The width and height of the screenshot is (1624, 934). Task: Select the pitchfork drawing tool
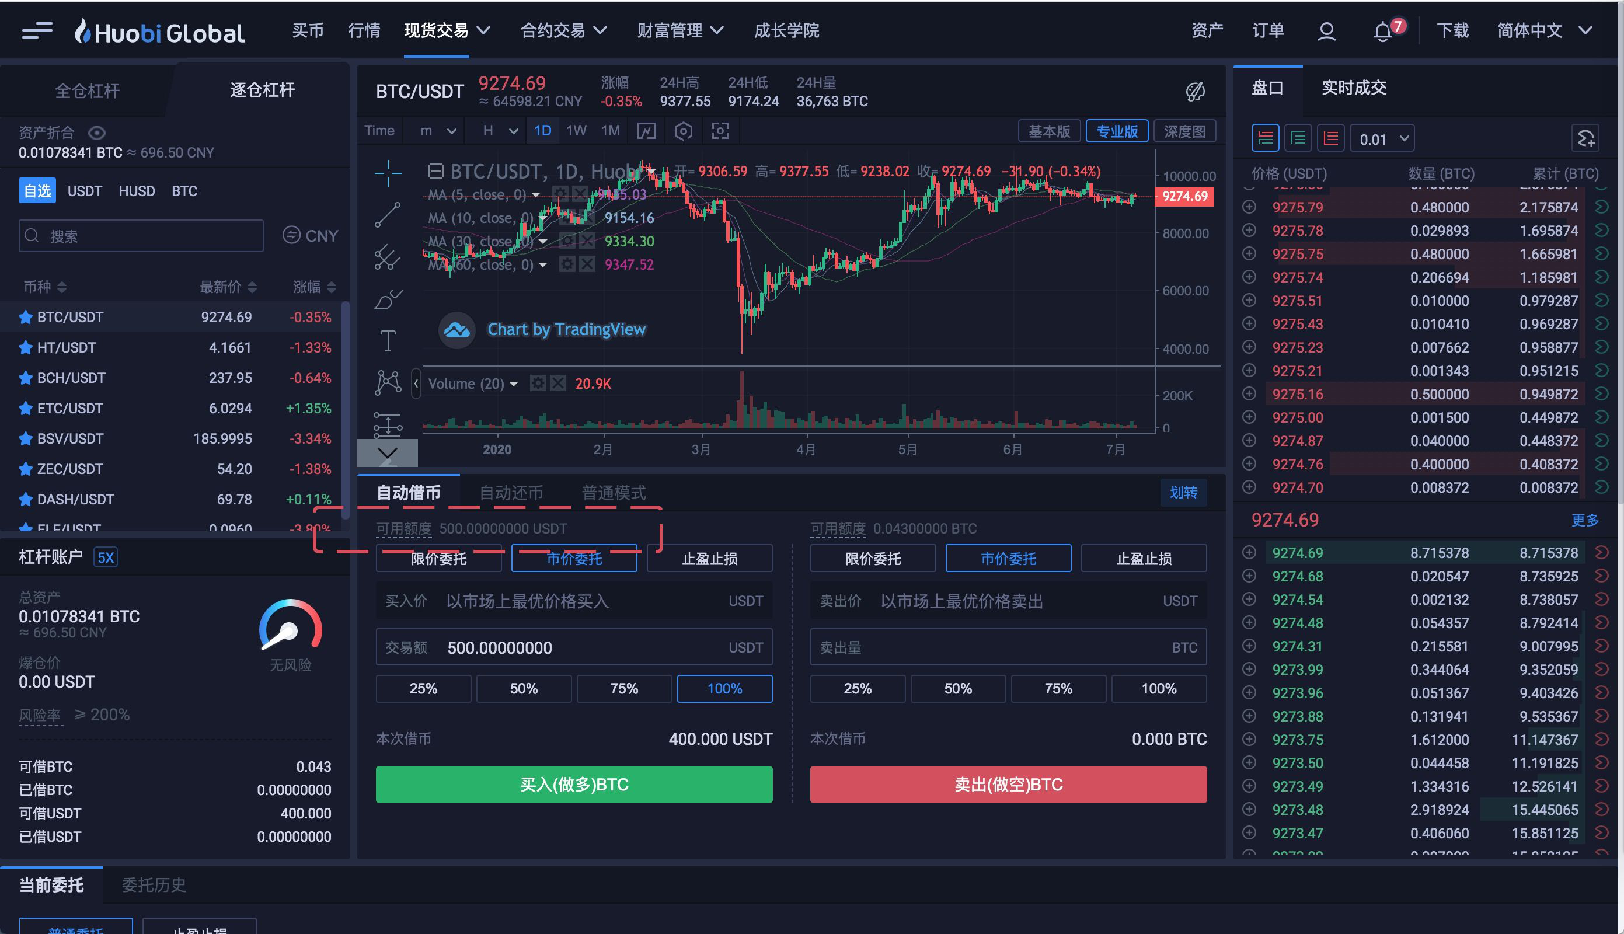pos(388,257)
